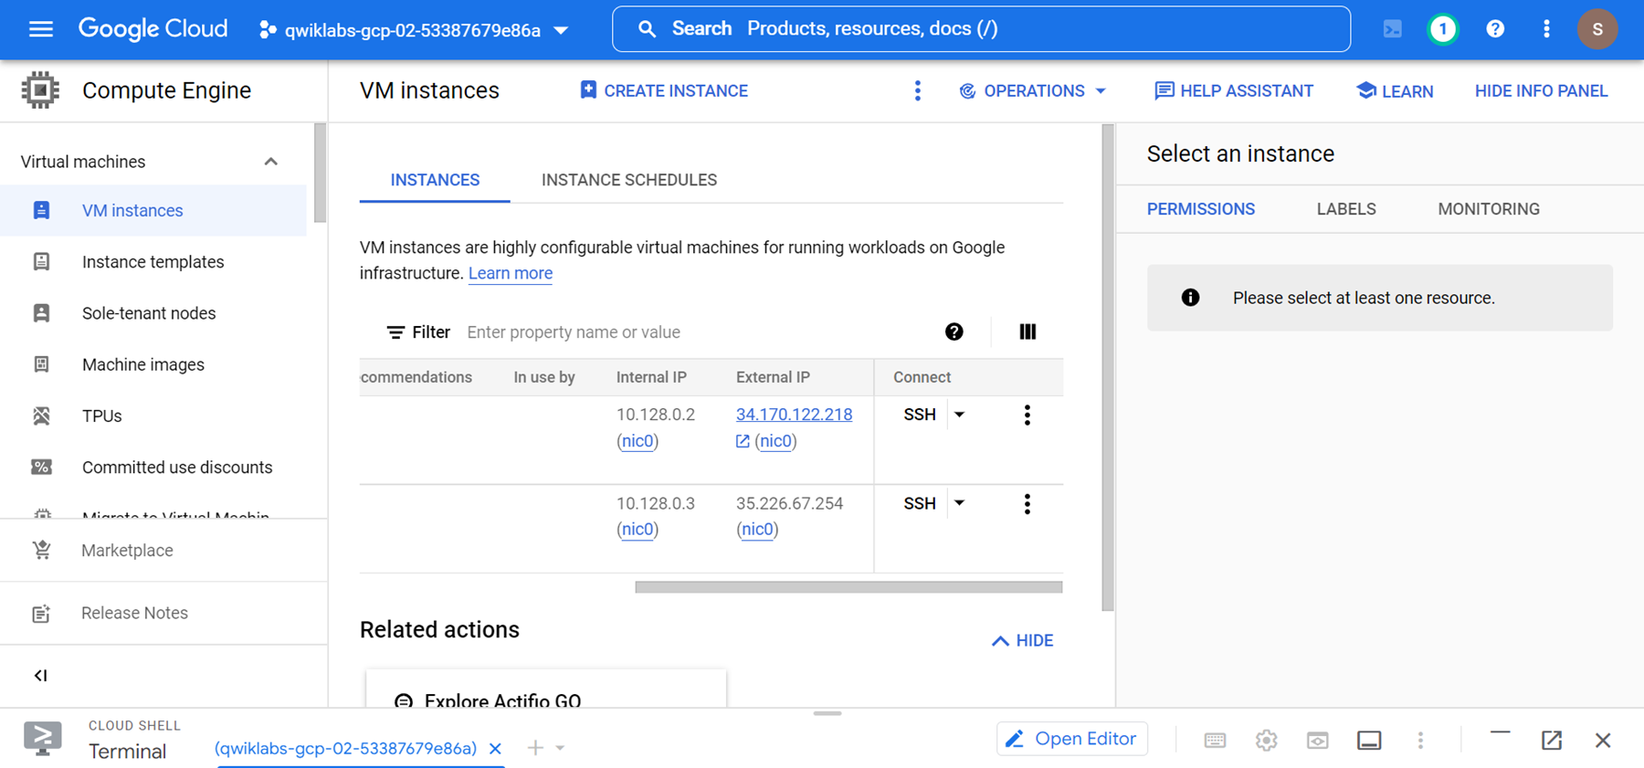
Task: Open Release Notes in sidebar
Action: pyautogui.click(x=163, y=613)
